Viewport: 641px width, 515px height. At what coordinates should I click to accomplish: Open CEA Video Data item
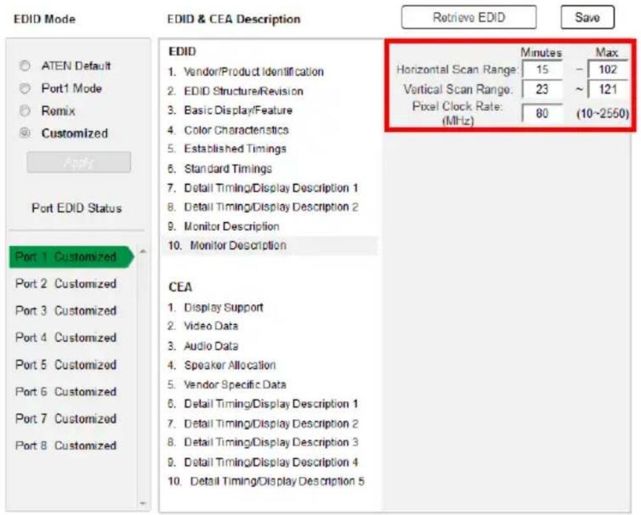coord(203,326)
